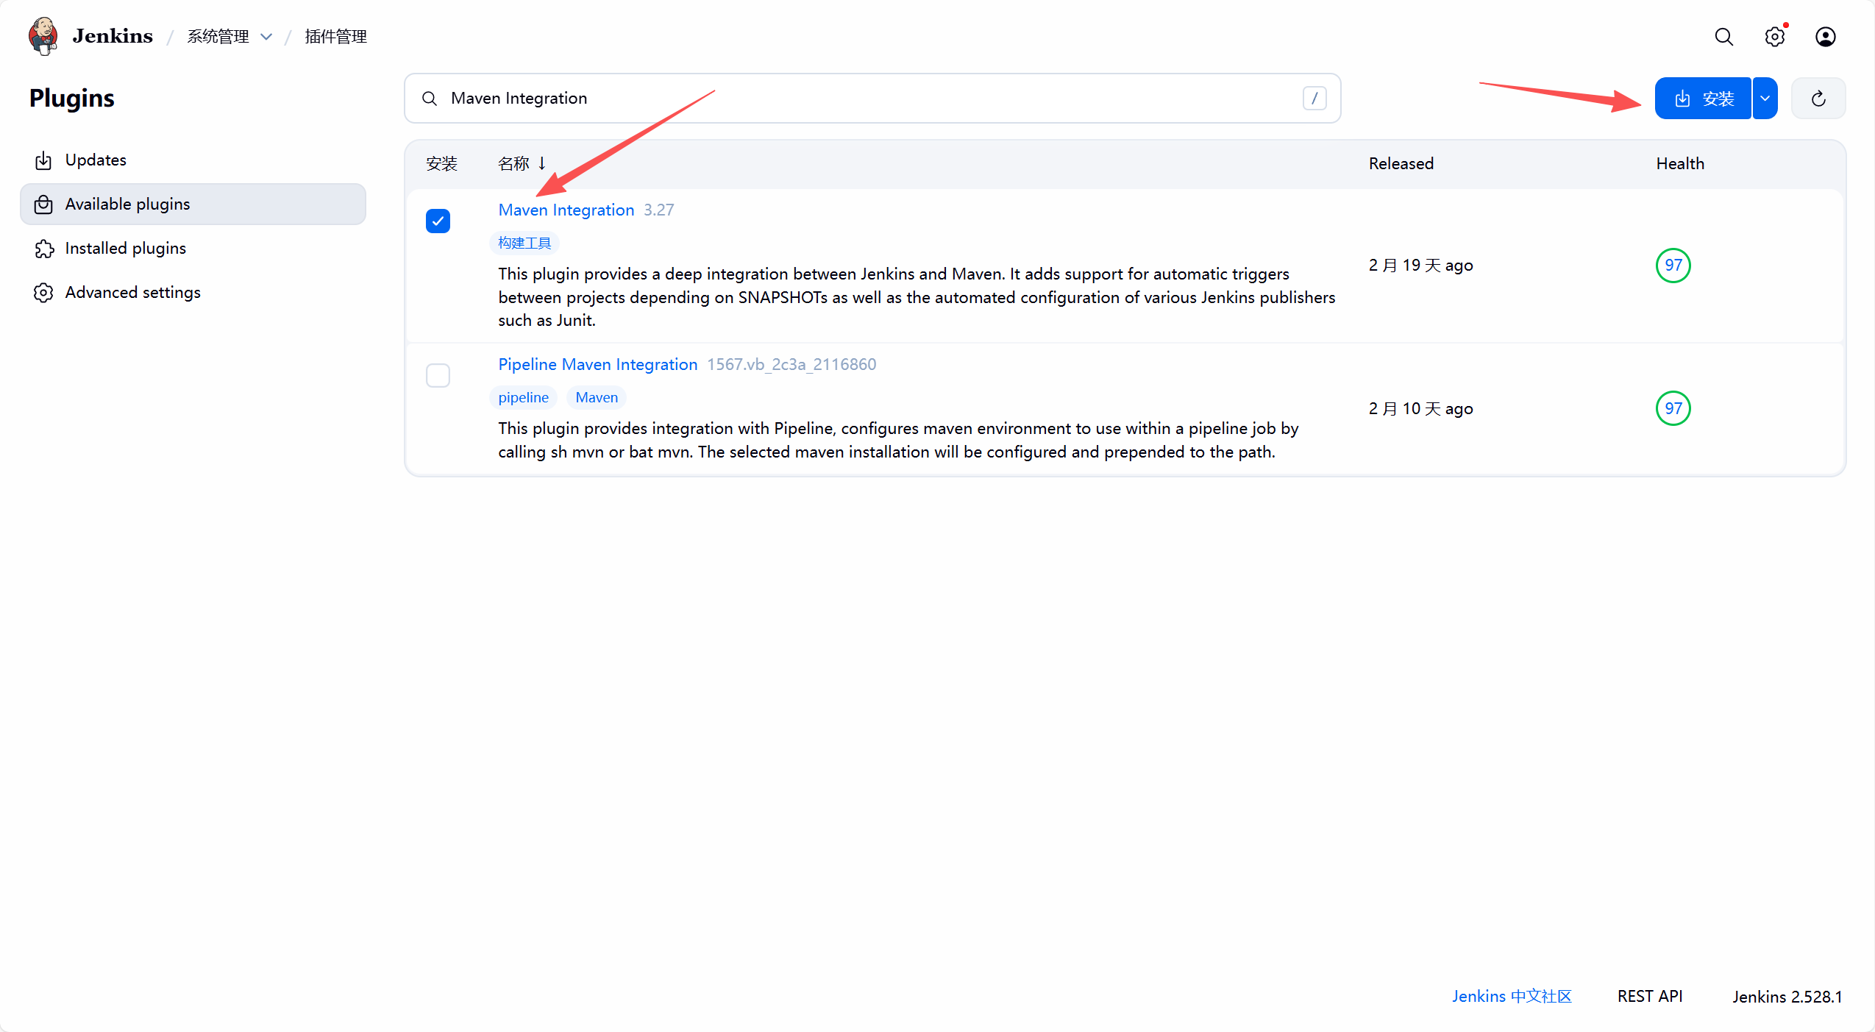
Task: Open the Updates sidebar item
Action: (96, 160)
